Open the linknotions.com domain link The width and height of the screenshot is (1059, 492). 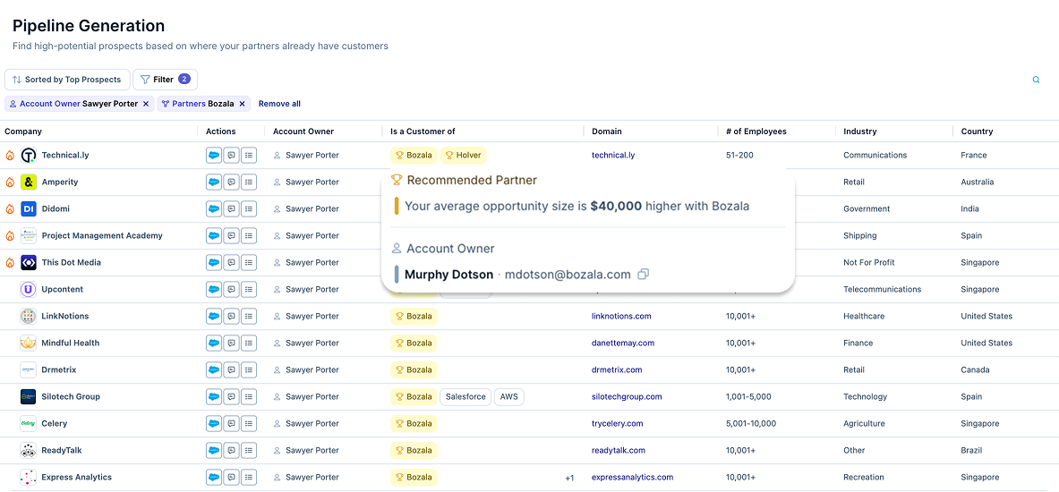point(621,316)
